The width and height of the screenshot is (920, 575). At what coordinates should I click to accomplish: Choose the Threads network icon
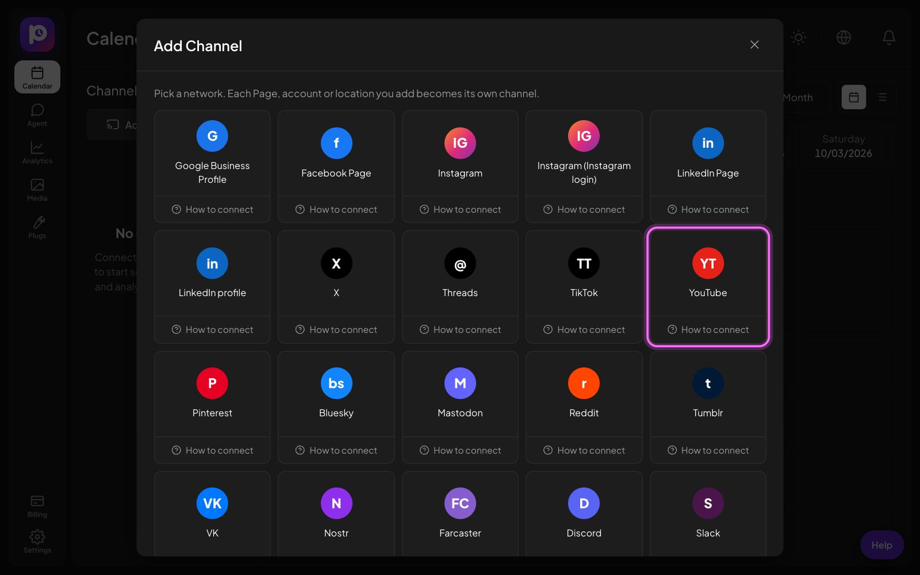click(460, 263)
